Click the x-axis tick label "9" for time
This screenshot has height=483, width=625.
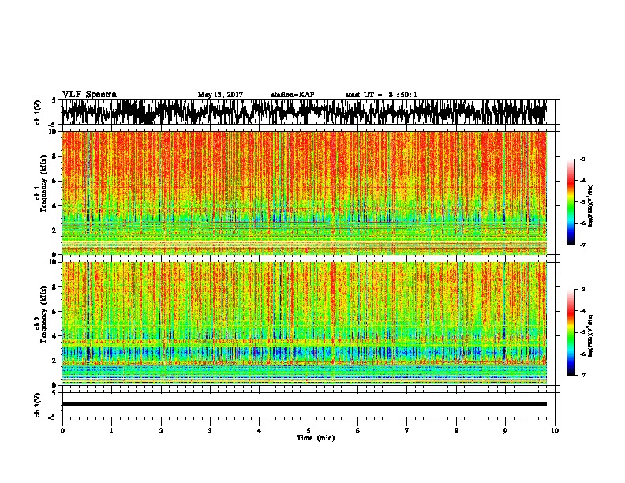coord(505,431)
